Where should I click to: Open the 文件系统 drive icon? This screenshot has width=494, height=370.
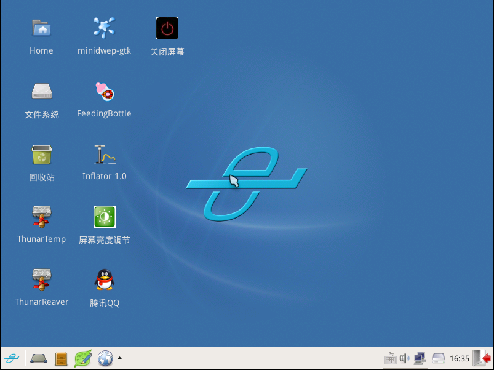tap(42, 91)
